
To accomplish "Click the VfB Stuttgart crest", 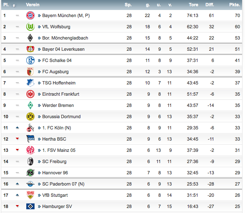I will pos(30,195).
